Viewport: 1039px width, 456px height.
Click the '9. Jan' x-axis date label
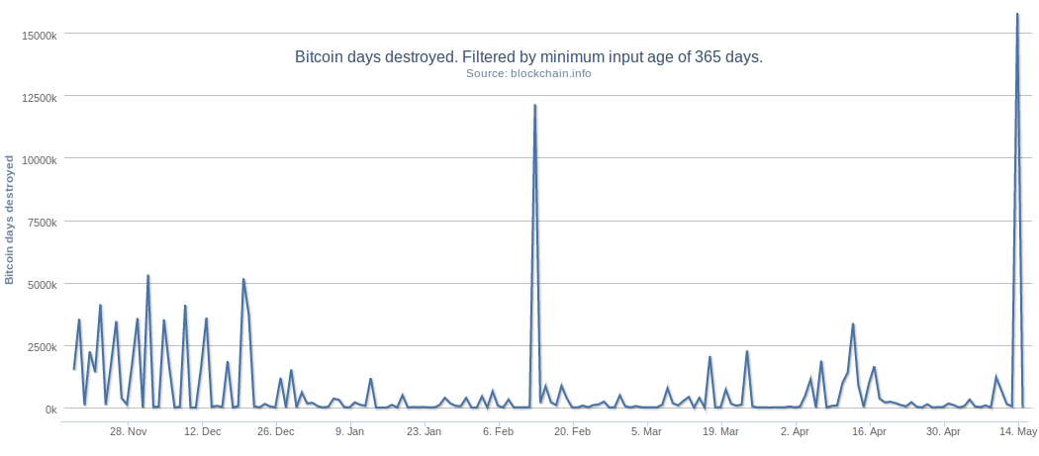pyautogui.click(x=350, y=432)
